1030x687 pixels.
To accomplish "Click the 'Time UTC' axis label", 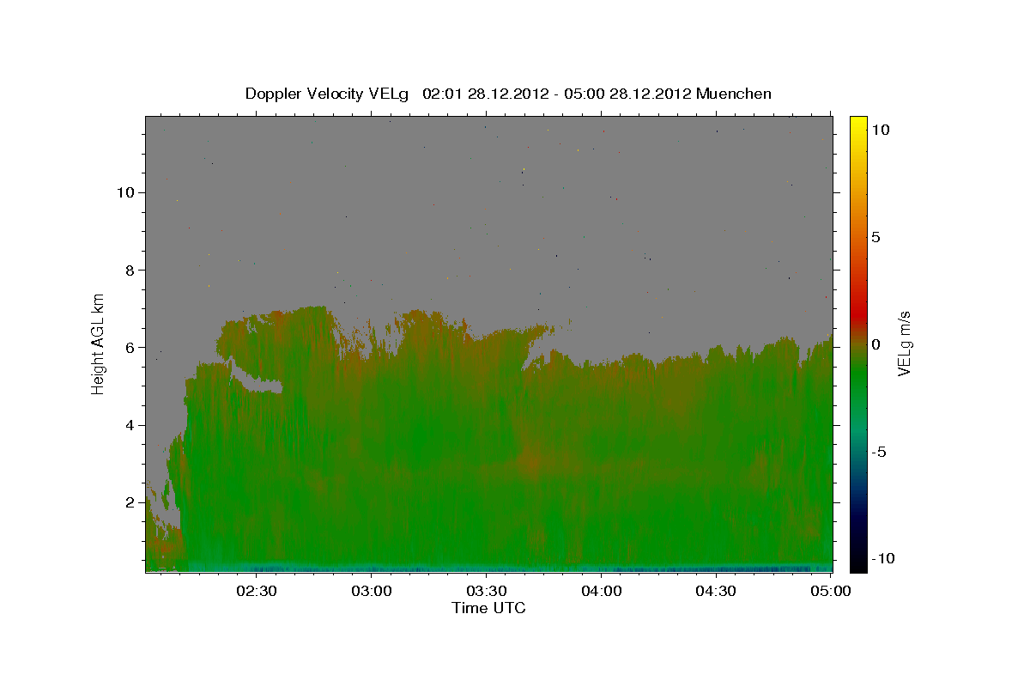I will tap(488, 608).
